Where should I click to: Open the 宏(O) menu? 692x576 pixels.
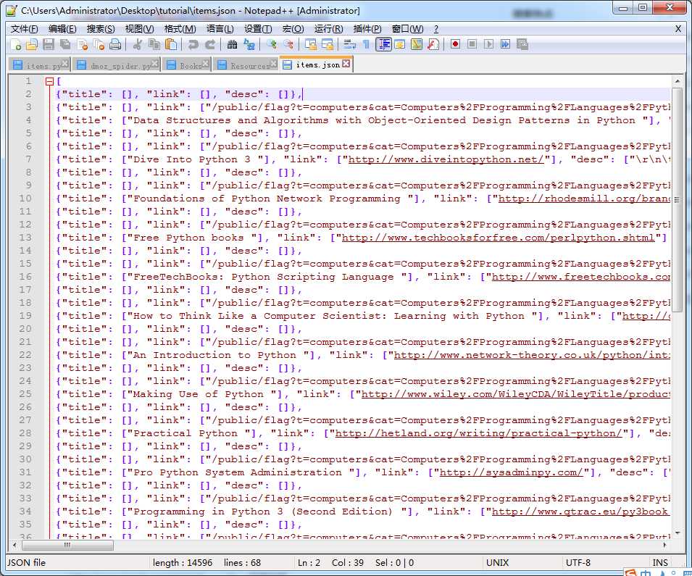pyautogui.click(x=293, y=29)
